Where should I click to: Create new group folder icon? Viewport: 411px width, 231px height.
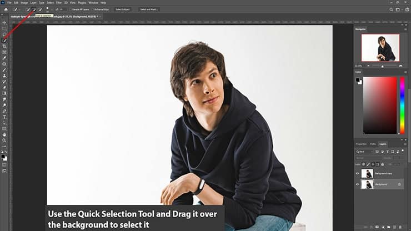coord(388,227)
